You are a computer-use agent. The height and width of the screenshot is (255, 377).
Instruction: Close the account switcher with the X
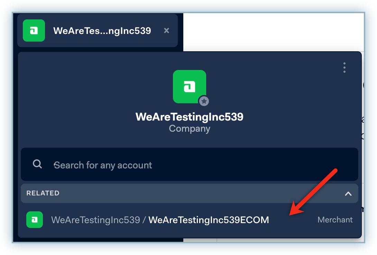(x=166, y=30)
